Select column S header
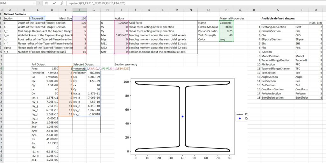This screenshot has height=163, width=326. tap(278, 10)
